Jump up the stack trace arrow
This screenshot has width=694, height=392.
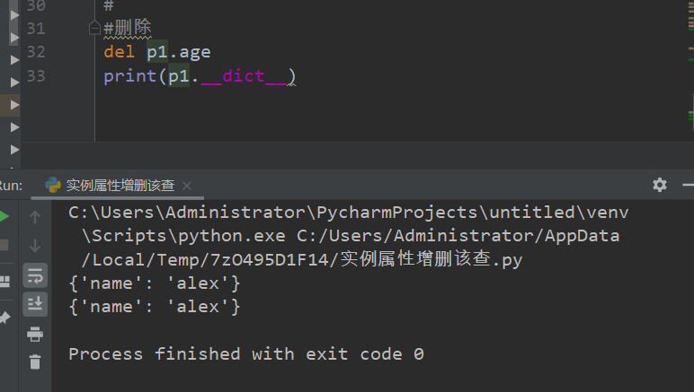[x=35, y=217]
